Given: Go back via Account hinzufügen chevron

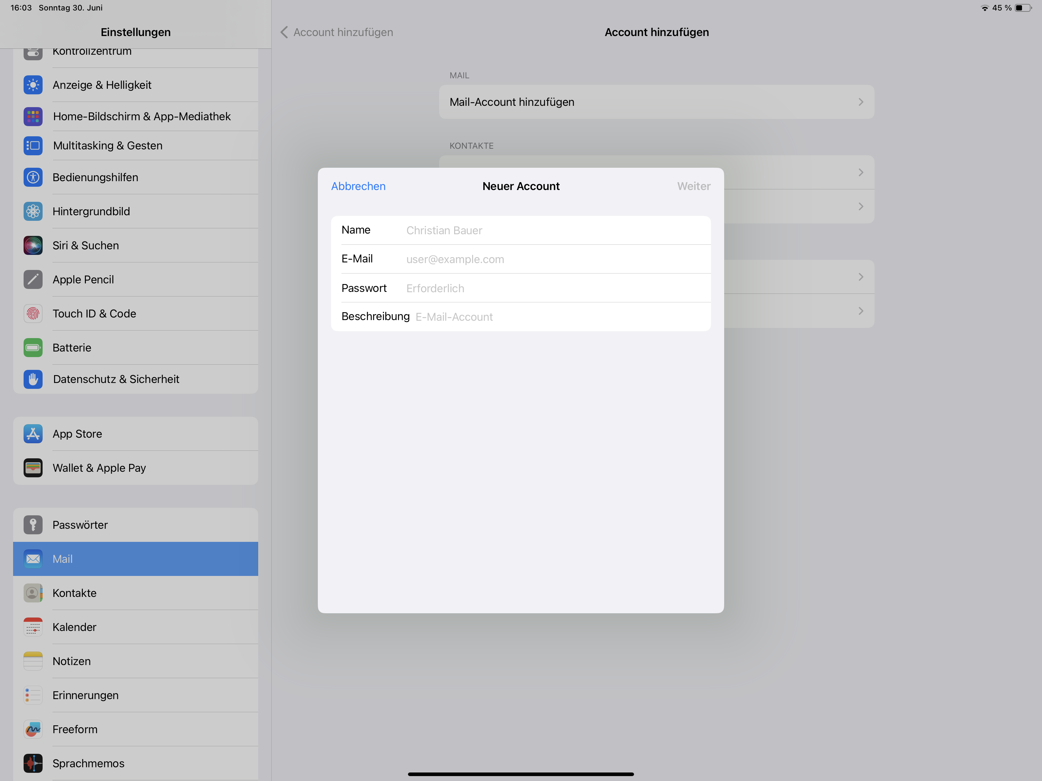Looking at the screenshot, I should (x=284, y=32).
